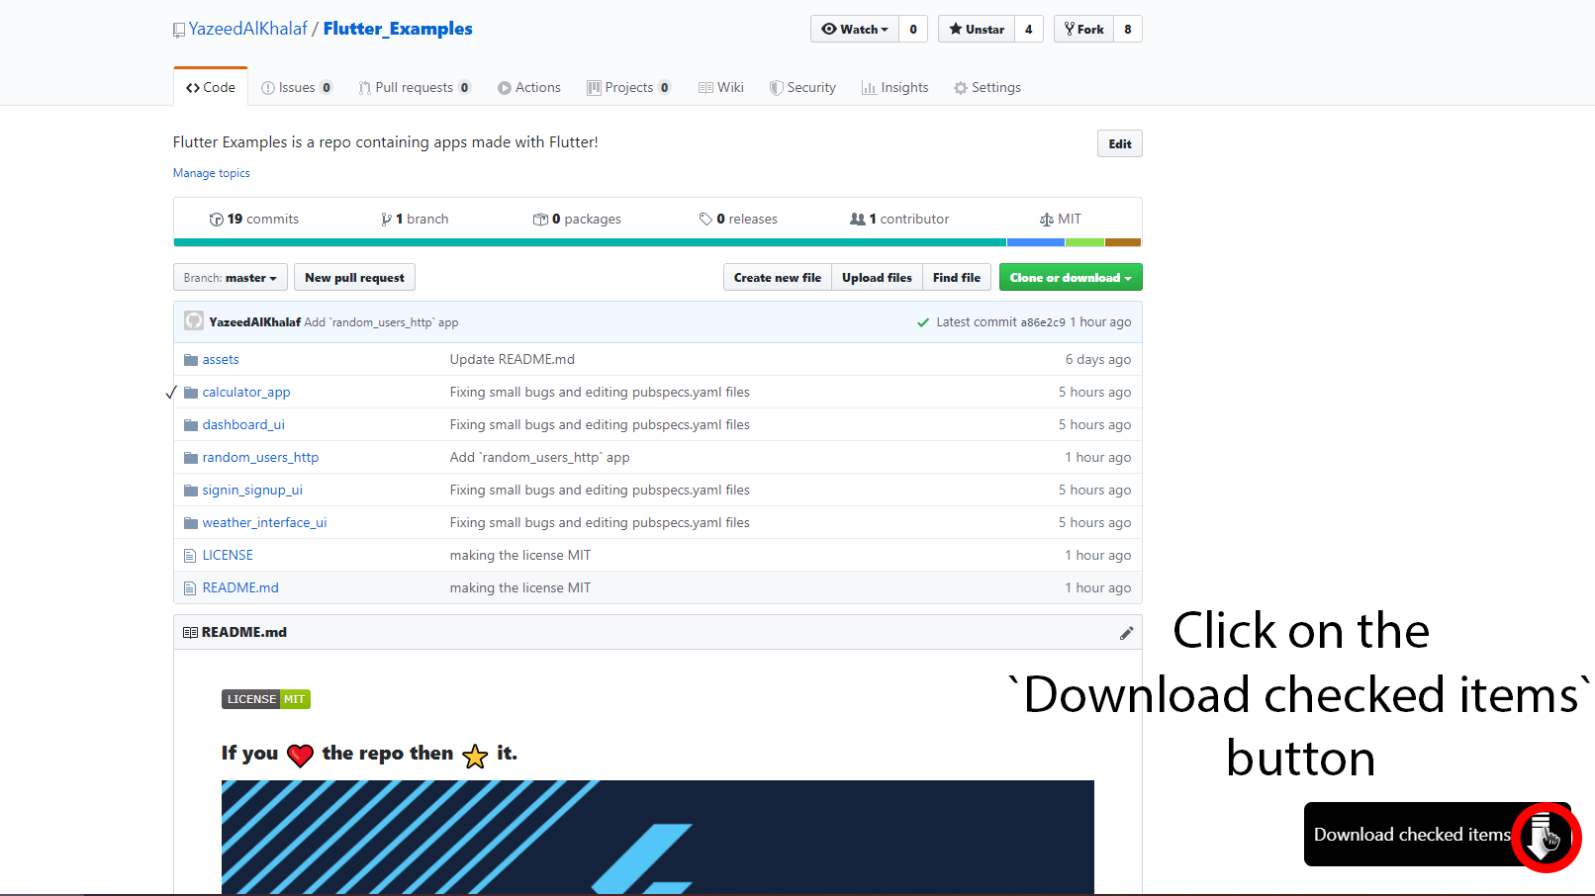Unstar the Flutter_Examples repository
Screen dimensions: 1595x896
tap(977, 30)
